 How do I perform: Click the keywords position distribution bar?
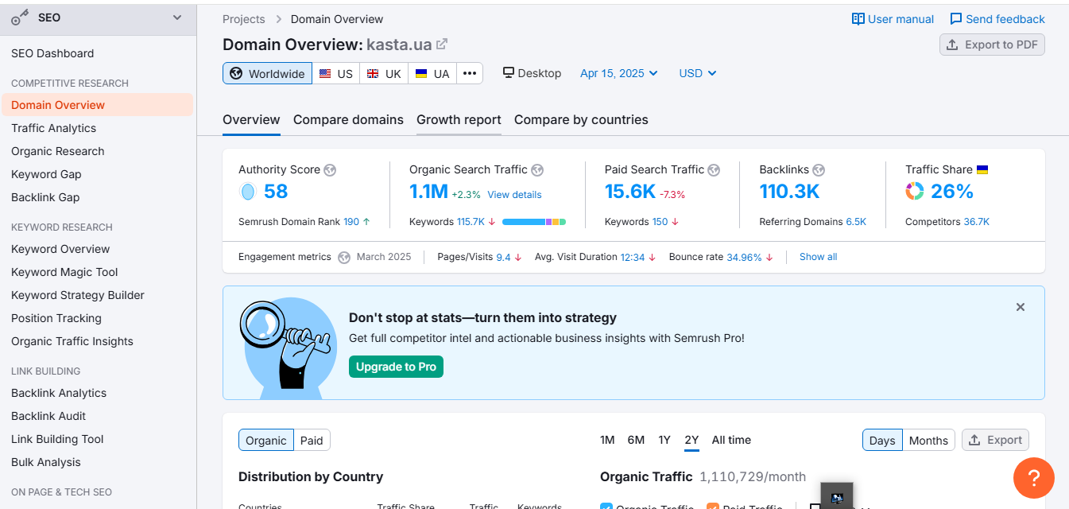tap(534, 222)
